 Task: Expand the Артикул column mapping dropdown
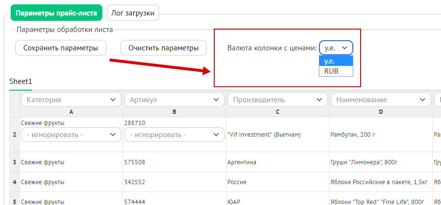tap(174, 100)
